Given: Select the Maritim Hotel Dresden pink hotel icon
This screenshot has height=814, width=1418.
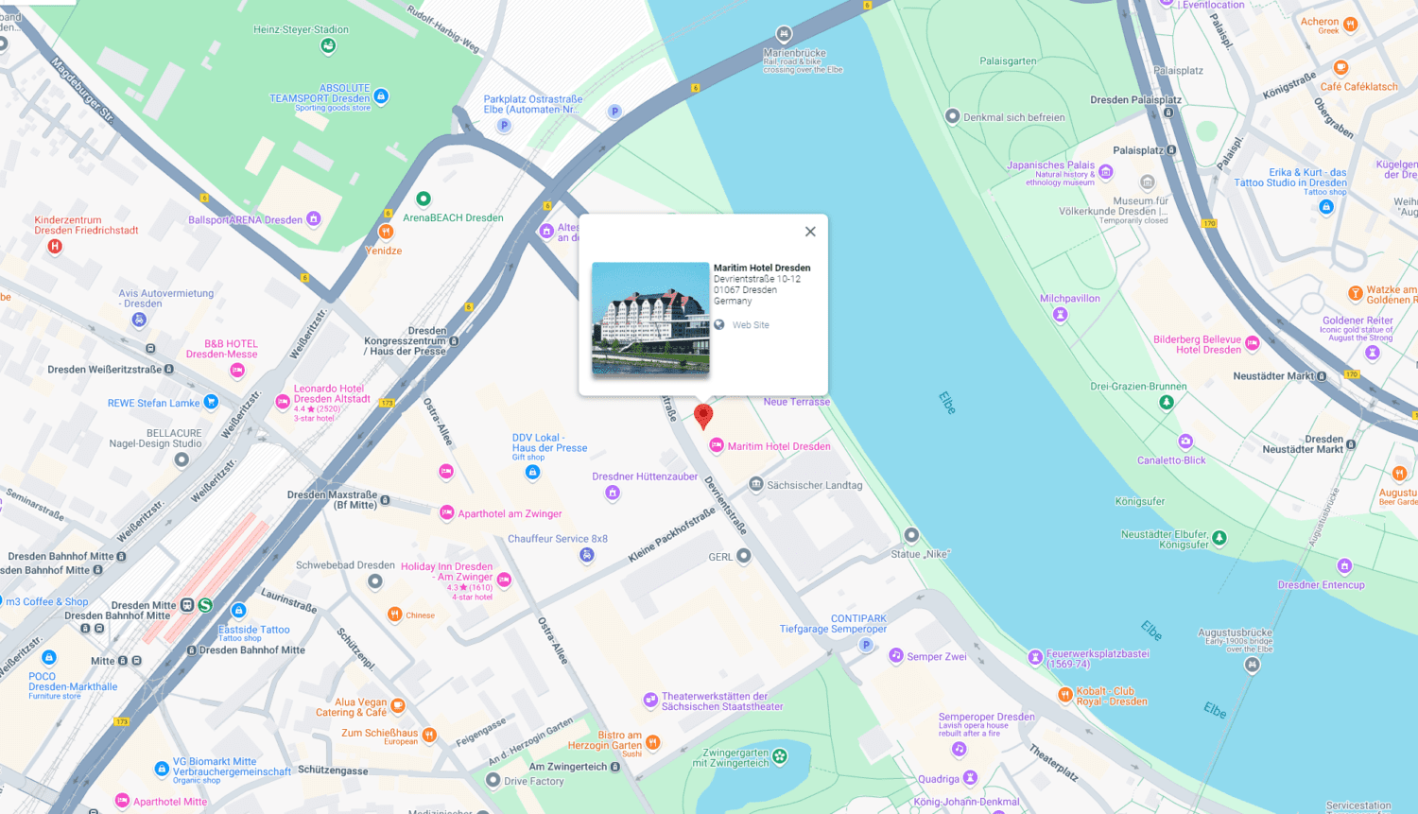Looking at the screenshot, I should (717, 445).
